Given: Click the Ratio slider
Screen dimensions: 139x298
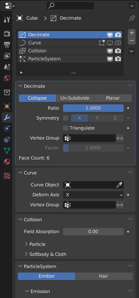Looking at the screenshot, I should click(x=93, y=108).
